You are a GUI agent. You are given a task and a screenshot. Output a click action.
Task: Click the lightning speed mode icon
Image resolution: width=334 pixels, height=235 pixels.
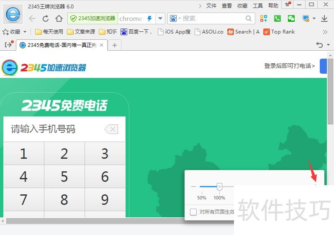(149, 18)
